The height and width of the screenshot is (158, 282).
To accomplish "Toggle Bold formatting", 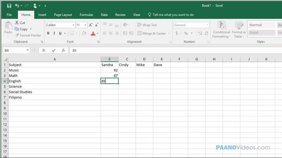I will [x=48, y=33].
